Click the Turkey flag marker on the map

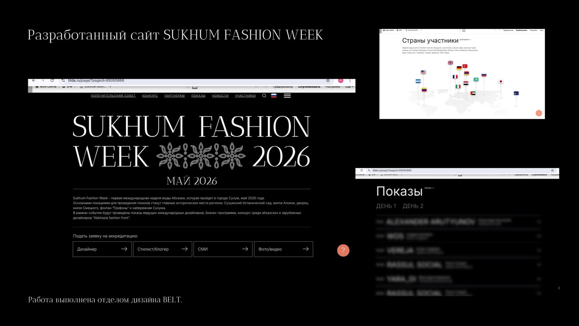click(x=465, y=66)
